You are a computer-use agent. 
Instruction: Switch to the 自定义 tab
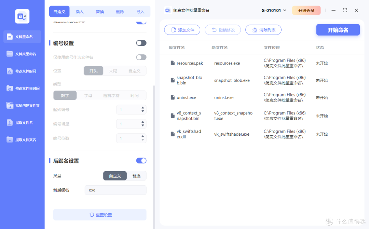pyautogui.click(x=59, y=12)
